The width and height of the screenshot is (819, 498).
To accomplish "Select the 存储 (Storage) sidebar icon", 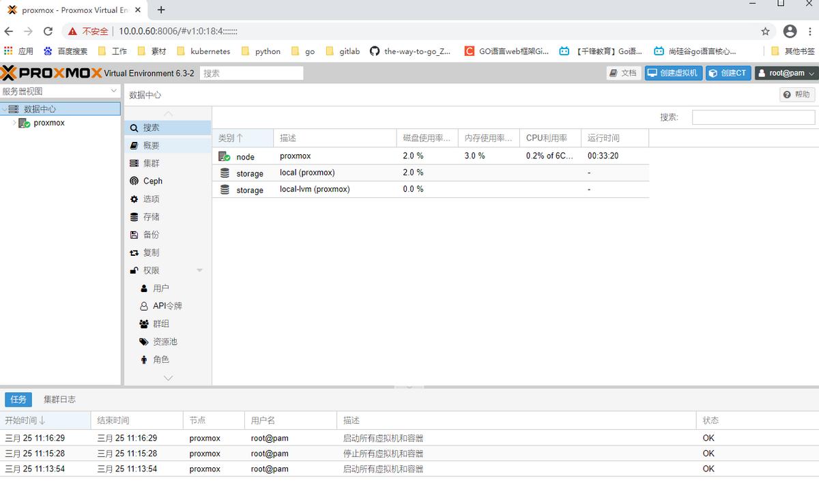I will [x=152, y=217].
